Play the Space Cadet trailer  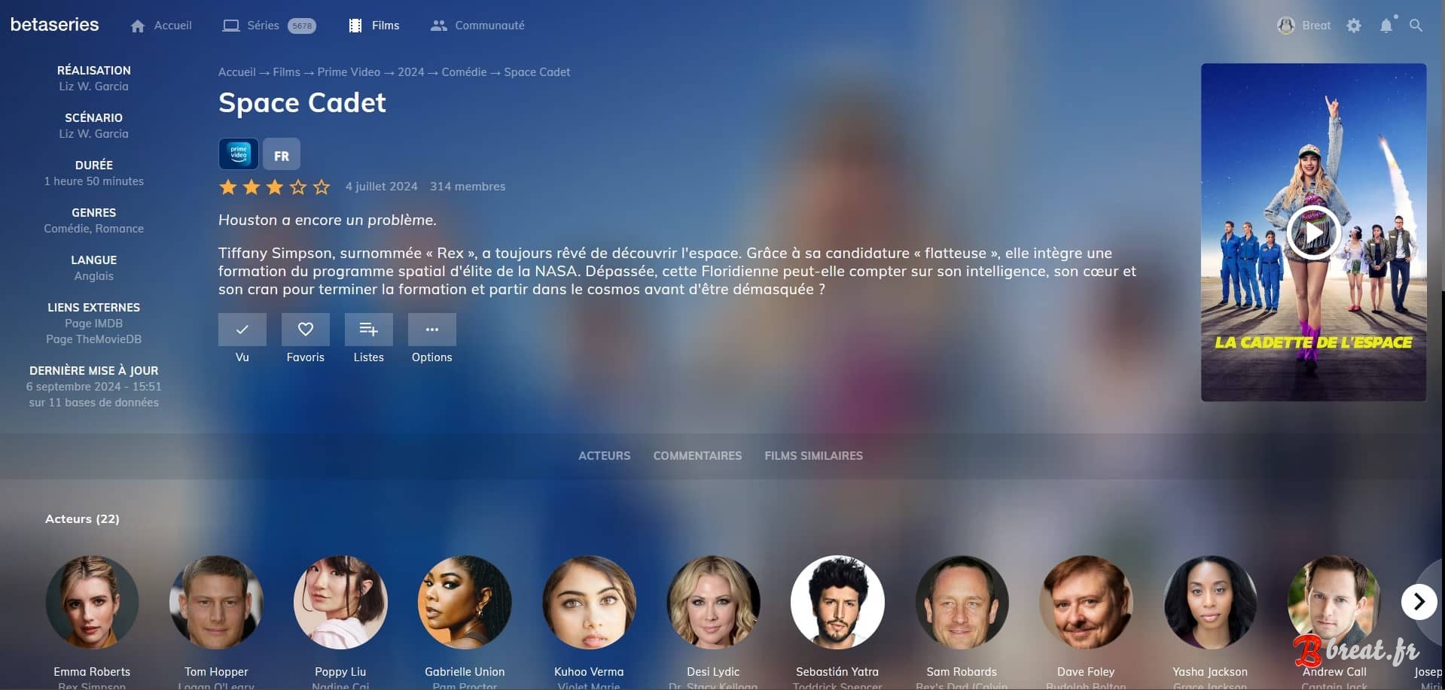point(1313,232)
